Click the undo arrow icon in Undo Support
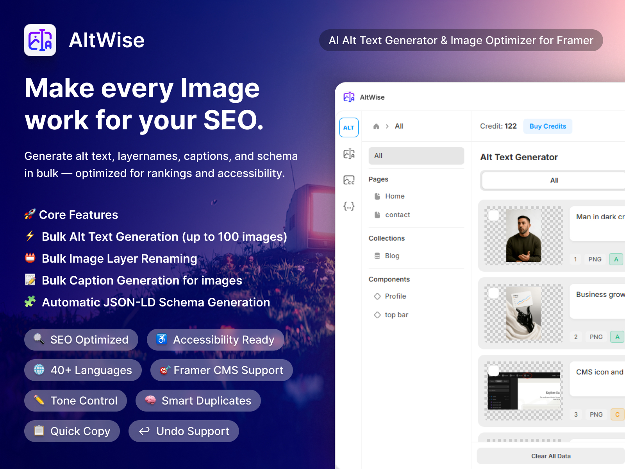The height and width of the screenshot is (469, 625). 145,431
